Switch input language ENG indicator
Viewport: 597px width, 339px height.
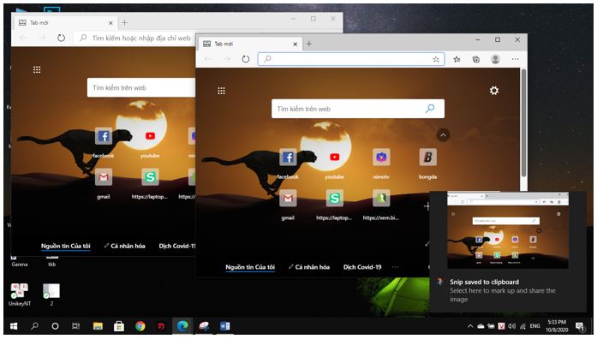pos(534,326)
